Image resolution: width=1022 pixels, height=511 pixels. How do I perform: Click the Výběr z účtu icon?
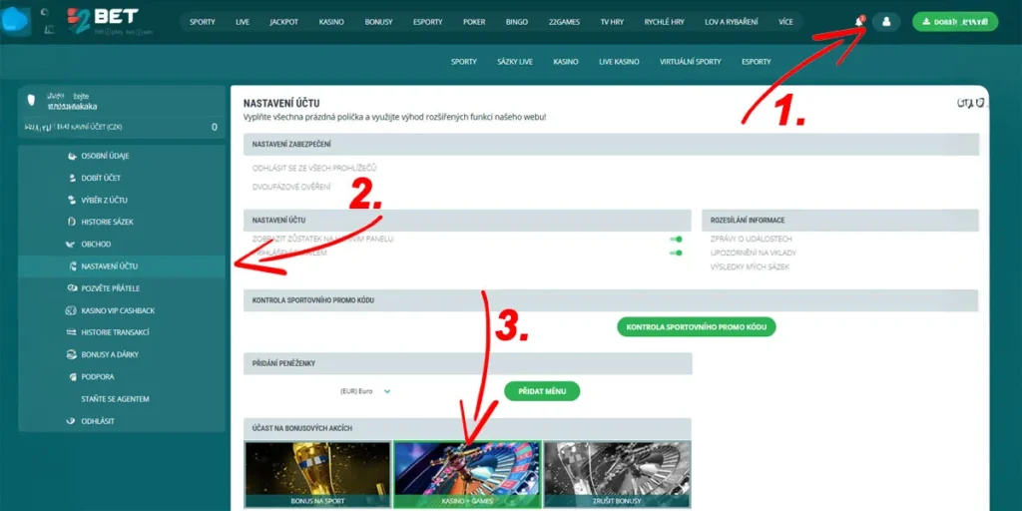72,200
